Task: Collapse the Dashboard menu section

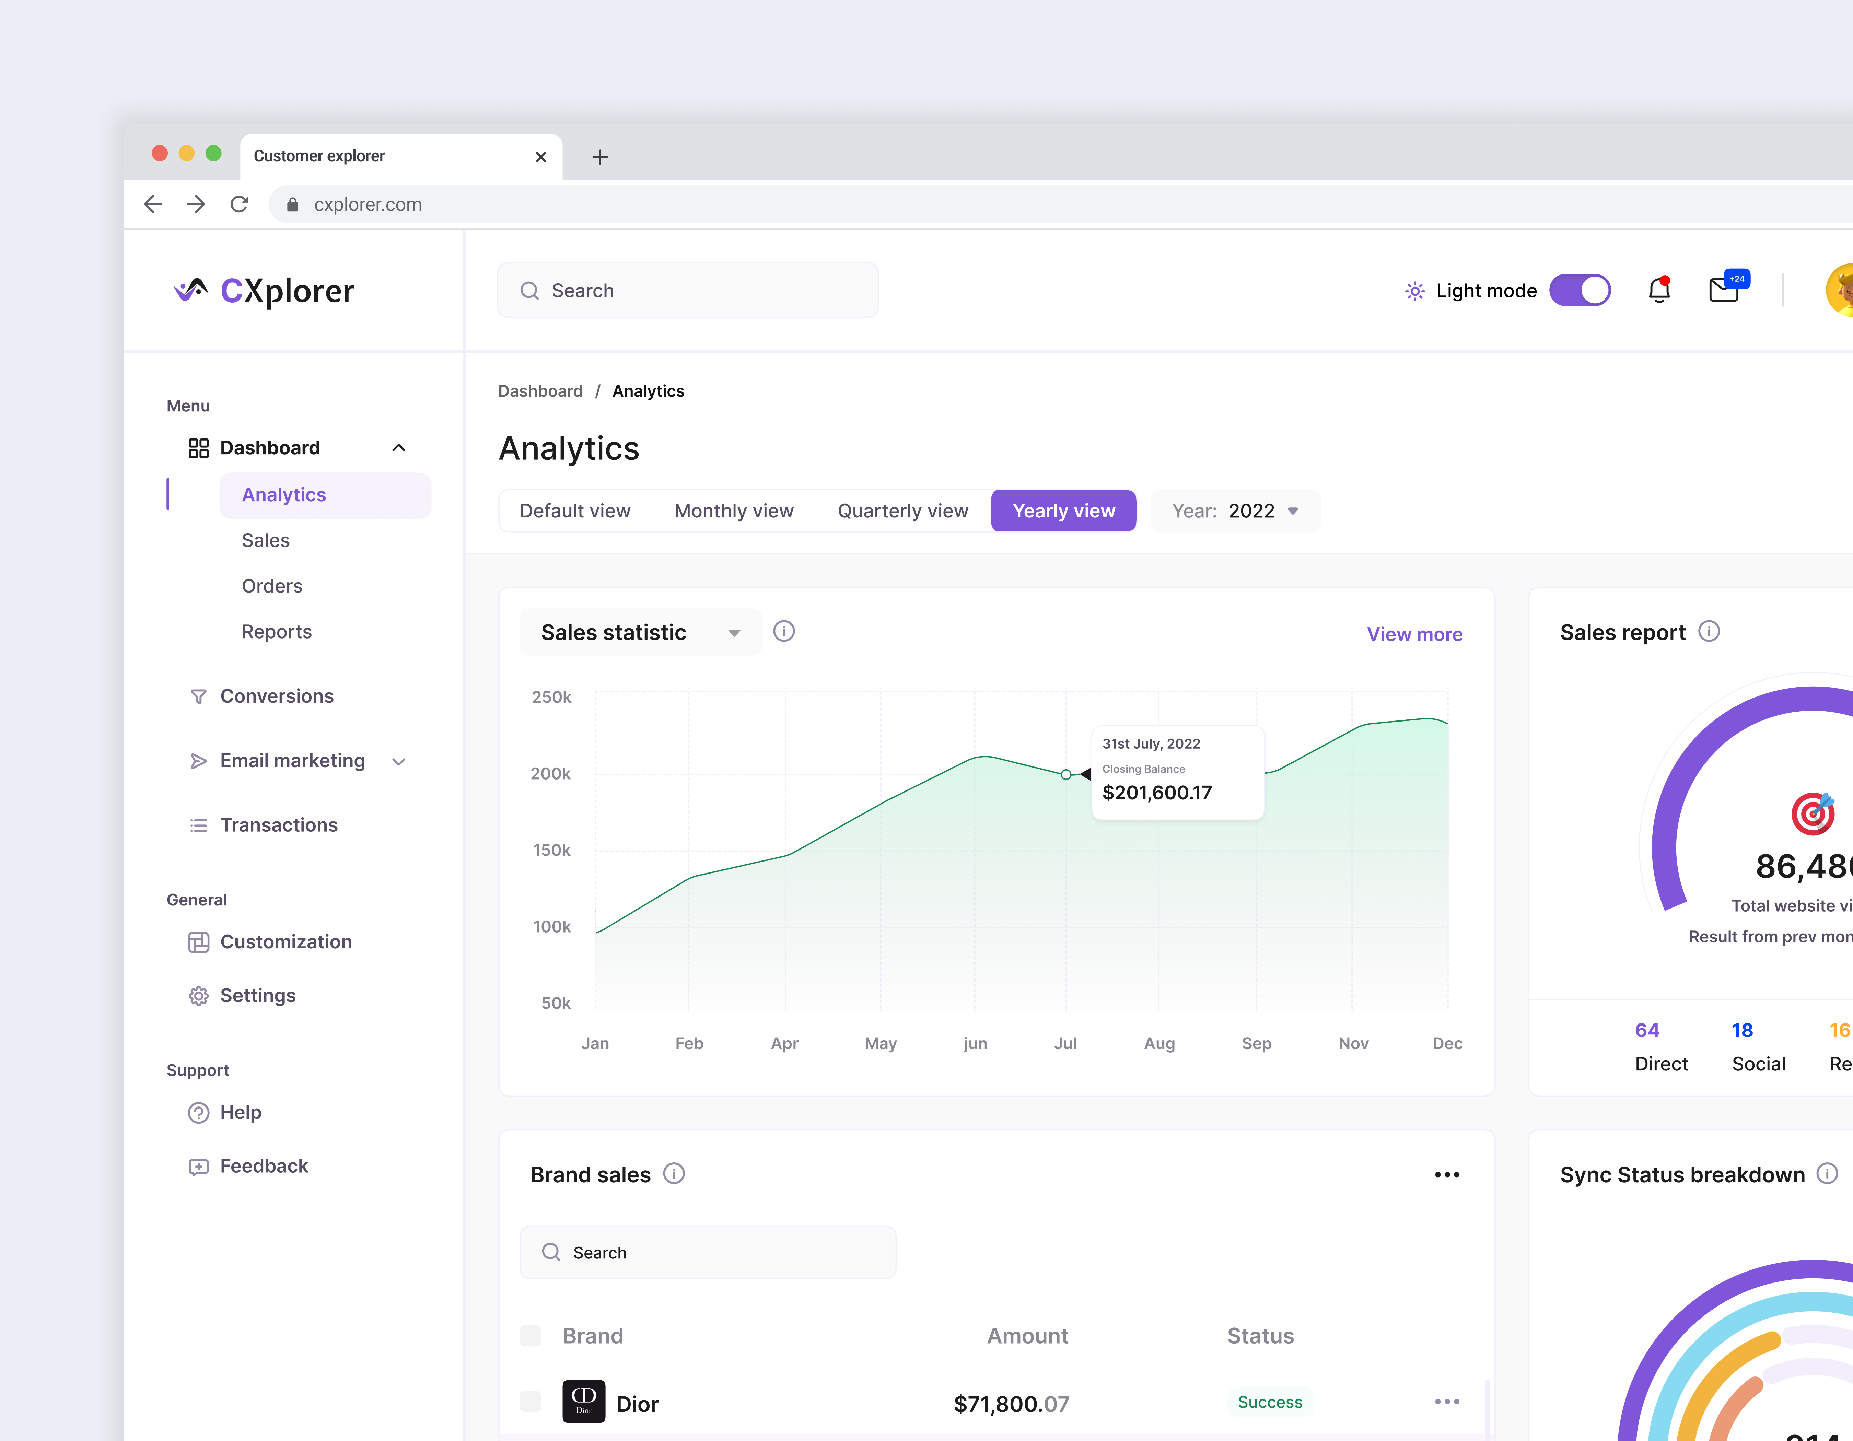Action: click(399, 448)
